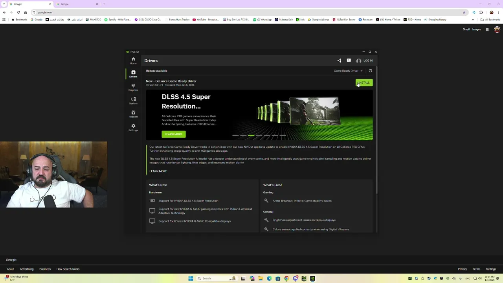The width and height of the screenshot is (503, 283).
Task: Open the Home section in NVIDIA app sidebar
Action: pos(133,61)
